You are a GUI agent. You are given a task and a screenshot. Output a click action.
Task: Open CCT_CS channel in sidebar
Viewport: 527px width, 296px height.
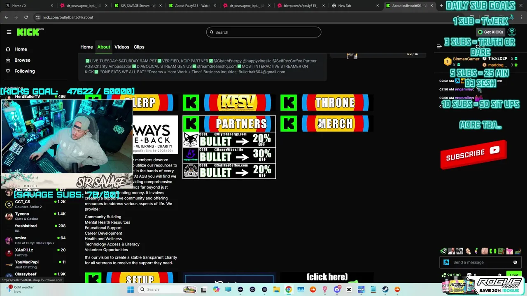coord(35,204)
